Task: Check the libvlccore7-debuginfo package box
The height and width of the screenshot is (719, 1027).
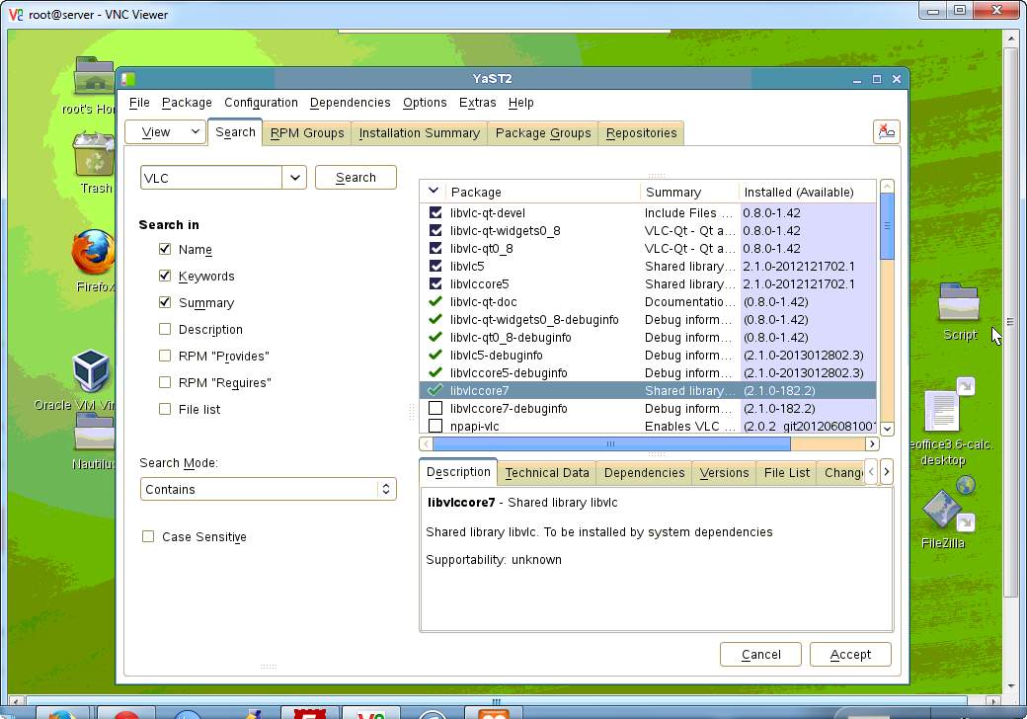Action: (x=434, y=408)
